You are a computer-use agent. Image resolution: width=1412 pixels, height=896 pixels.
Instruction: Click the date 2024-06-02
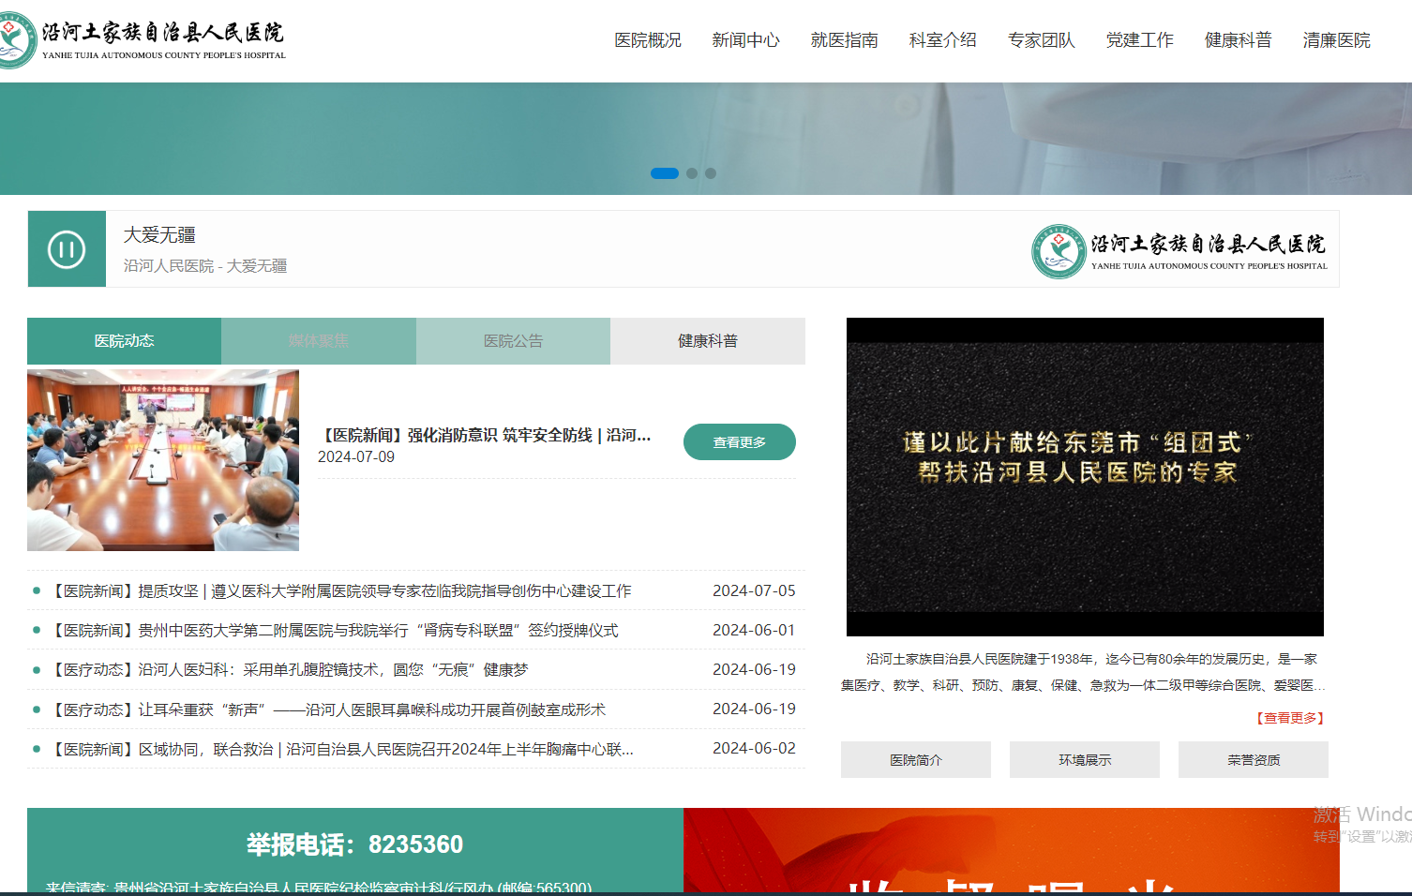point(754,749)
